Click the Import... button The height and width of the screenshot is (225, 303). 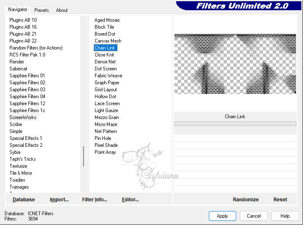point(59,200)
